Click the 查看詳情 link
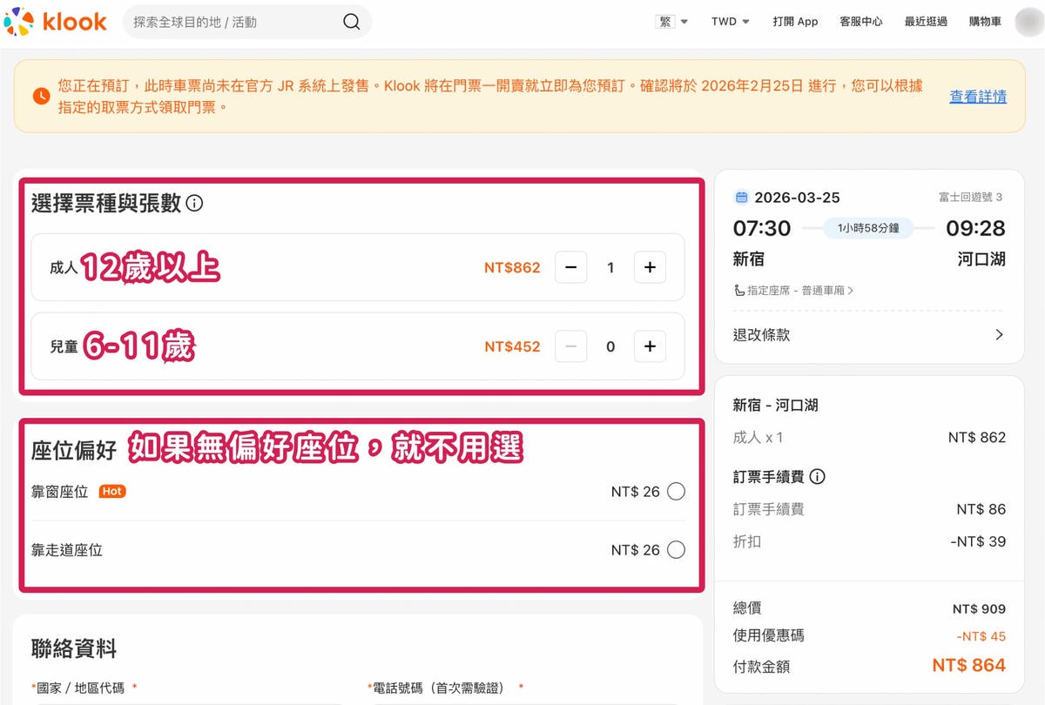 click(978, 97)
